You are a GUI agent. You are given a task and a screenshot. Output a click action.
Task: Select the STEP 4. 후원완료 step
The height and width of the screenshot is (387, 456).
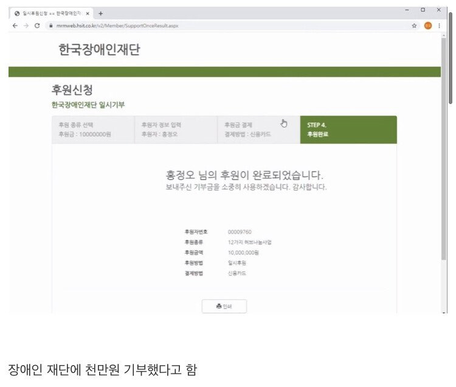348,130
